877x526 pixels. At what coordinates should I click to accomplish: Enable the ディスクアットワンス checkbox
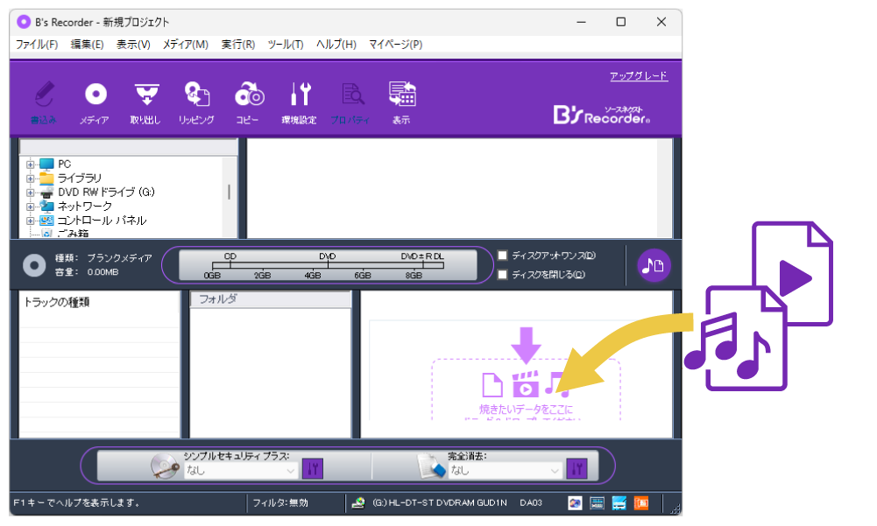pos(503,256)
